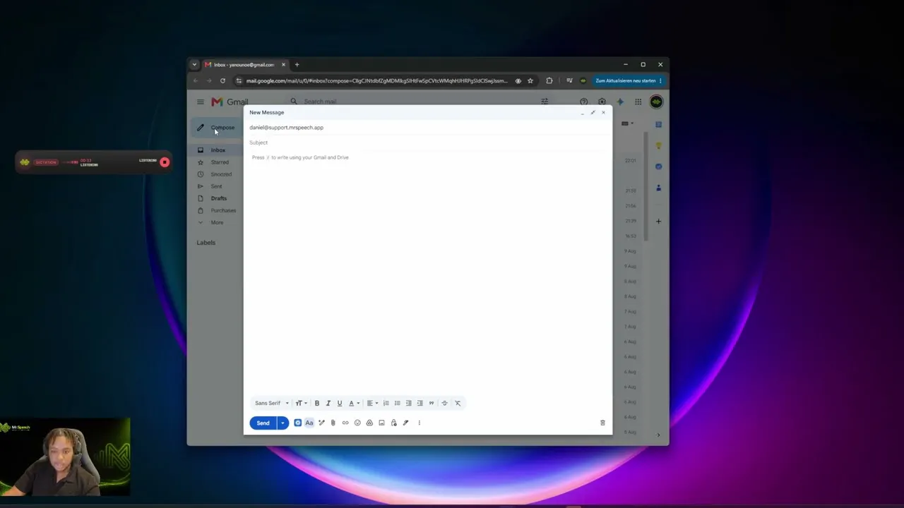Expand the More section in the sidebar
This screenshot has width=904, height=508.
click(x=216, y=222)
